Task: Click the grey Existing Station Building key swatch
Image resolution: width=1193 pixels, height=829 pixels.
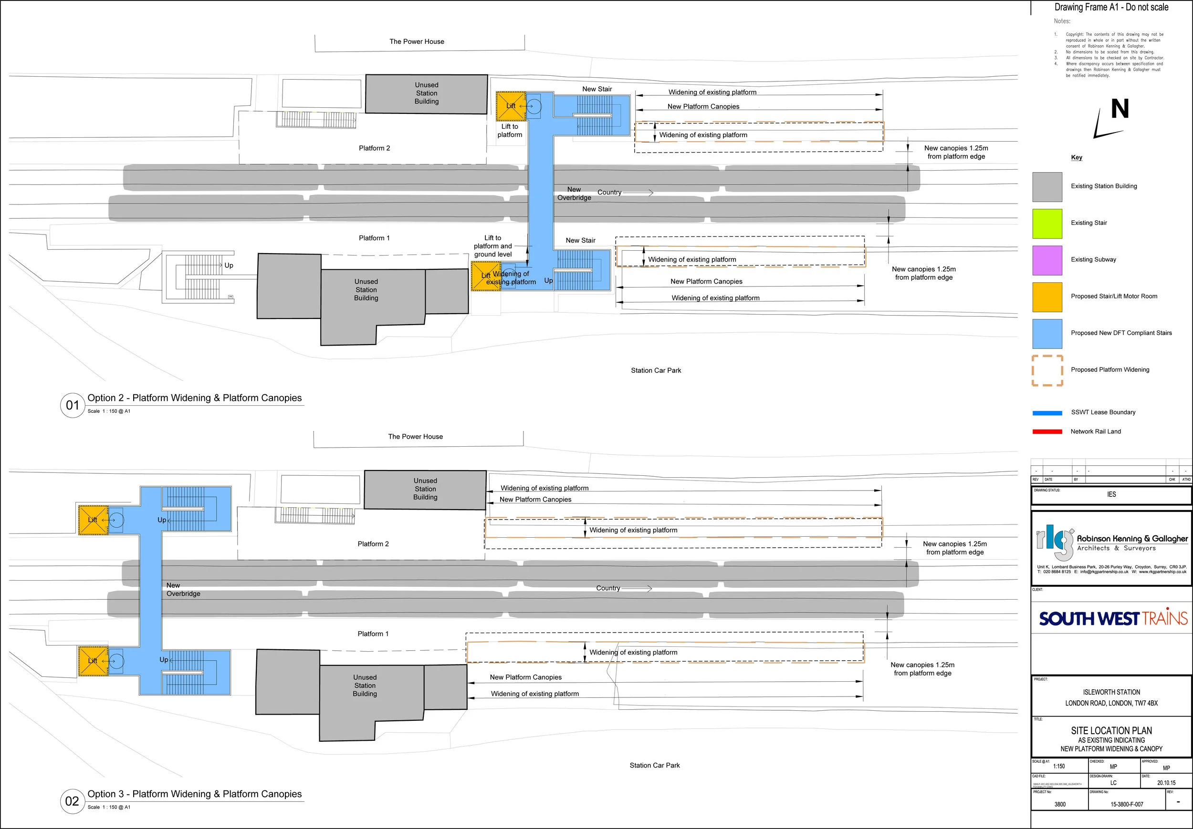Action: [x=1047, y=187]
